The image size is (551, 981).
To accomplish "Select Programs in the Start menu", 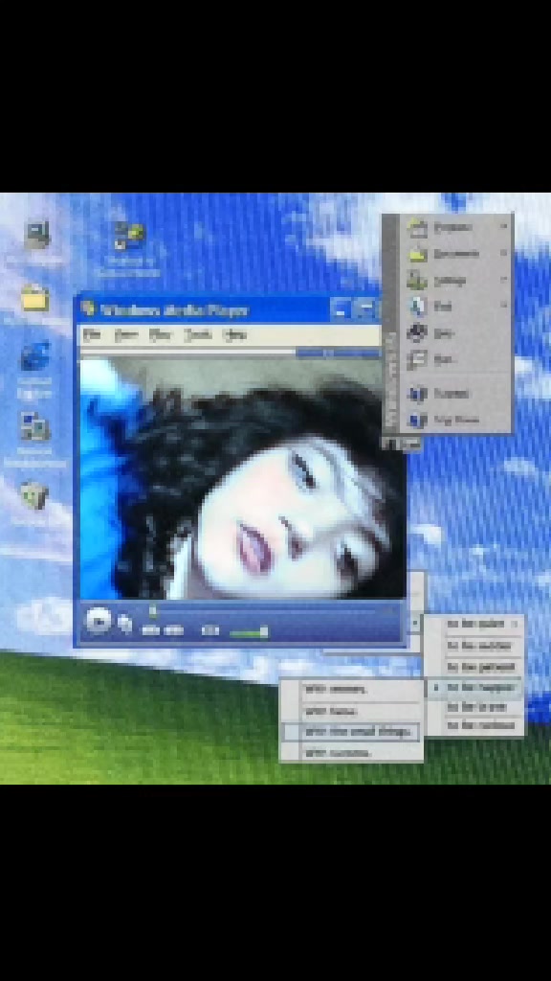I will pyautogui.click(x=455, y=228).
